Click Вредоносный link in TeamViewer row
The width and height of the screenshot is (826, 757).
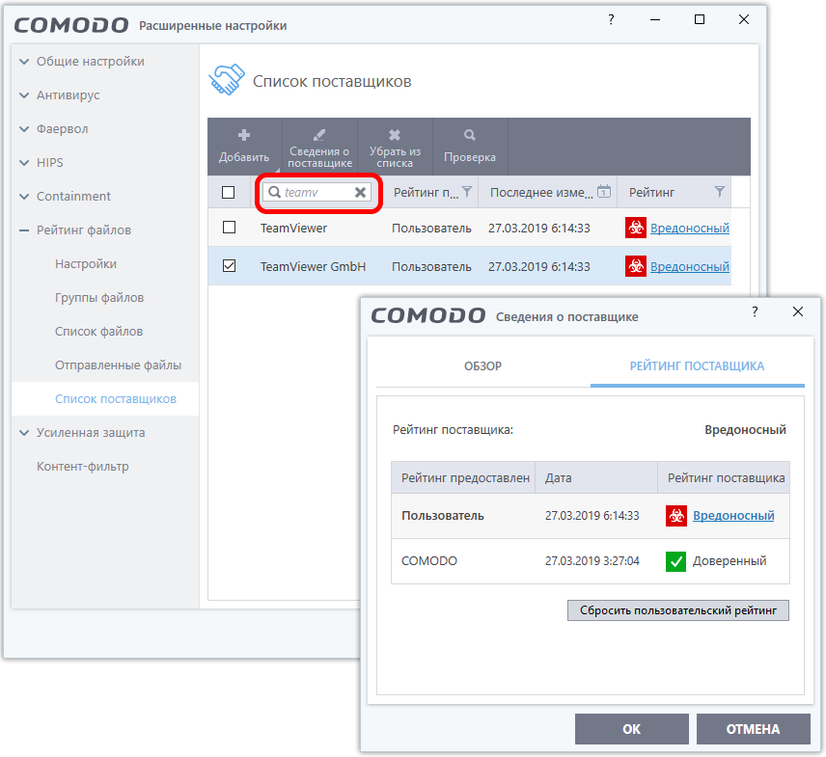click(690, 228)
